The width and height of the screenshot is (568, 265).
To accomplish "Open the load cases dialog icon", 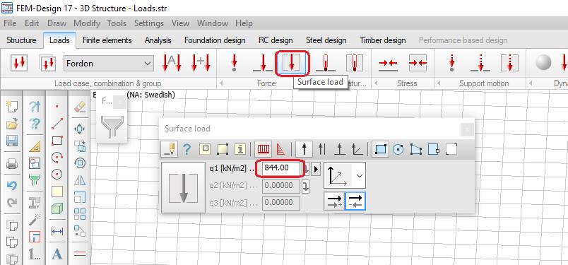I will click(x=19, y=64).
